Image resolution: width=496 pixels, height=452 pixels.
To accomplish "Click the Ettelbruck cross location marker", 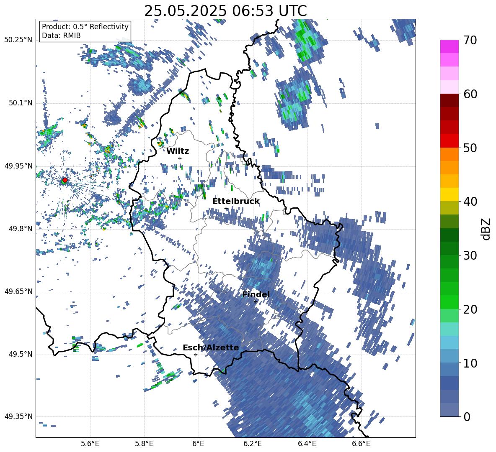I will coord(226,208).
